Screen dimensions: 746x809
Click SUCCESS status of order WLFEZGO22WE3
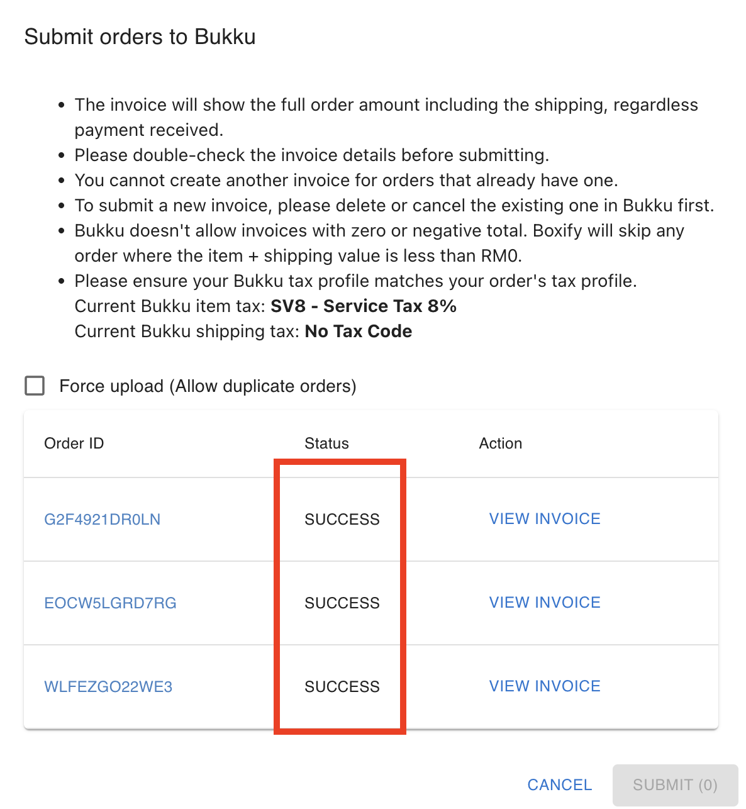point(342,687)
